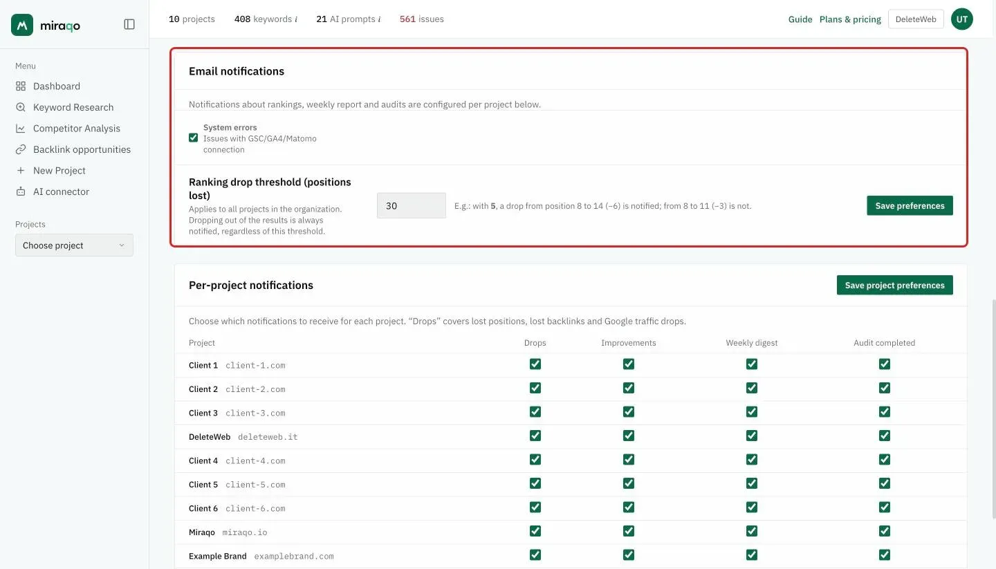Click the info icon next to AI prompts

tap(379, 19)
